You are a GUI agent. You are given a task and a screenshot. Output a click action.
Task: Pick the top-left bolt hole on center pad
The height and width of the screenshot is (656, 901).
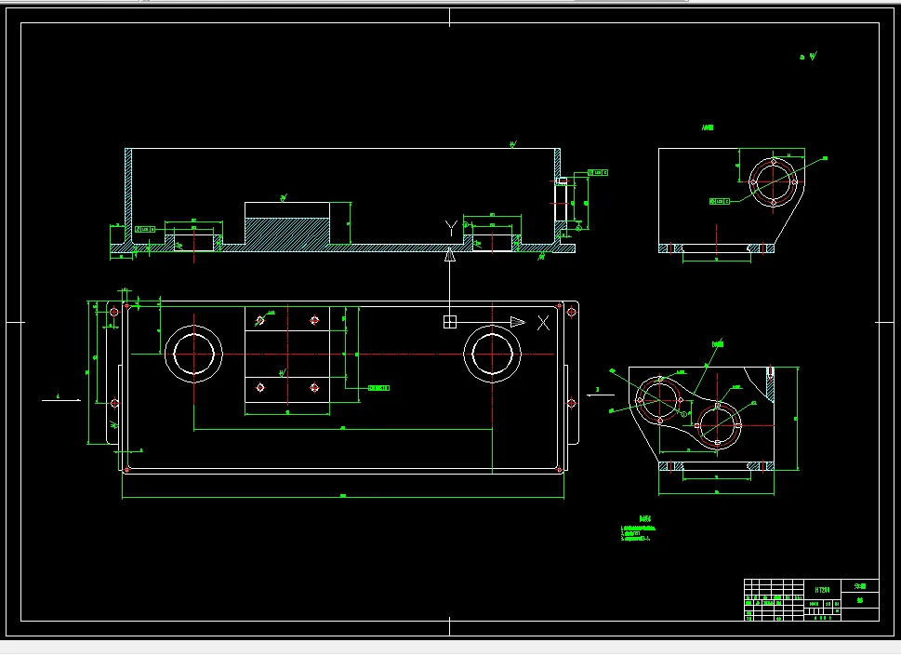pos(260,320)
